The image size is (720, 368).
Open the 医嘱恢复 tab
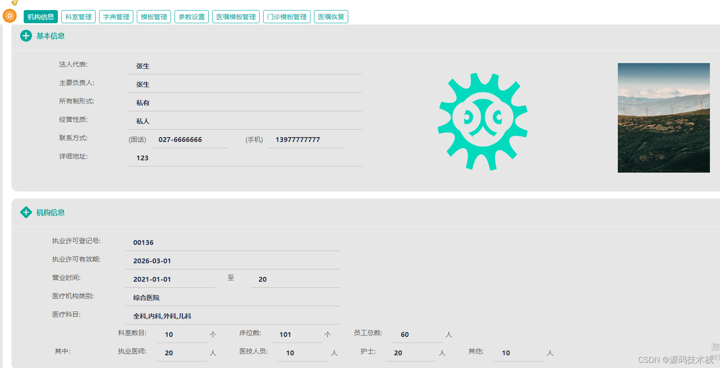pyautogui.click(x=331, y=17)
